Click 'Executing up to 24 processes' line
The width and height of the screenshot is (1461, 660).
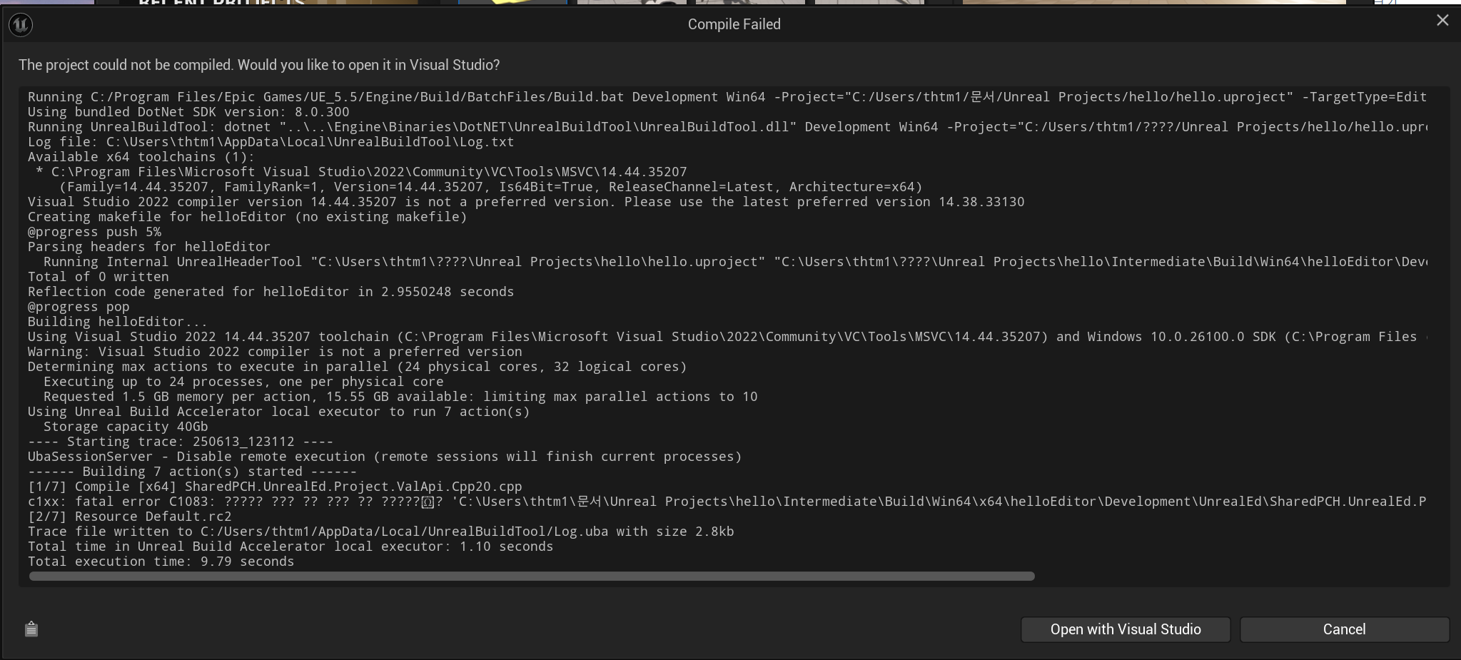pos(243,382)
